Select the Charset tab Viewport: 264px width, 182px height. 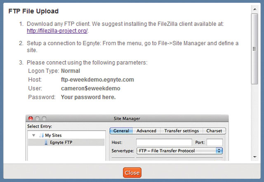(214, 131)
